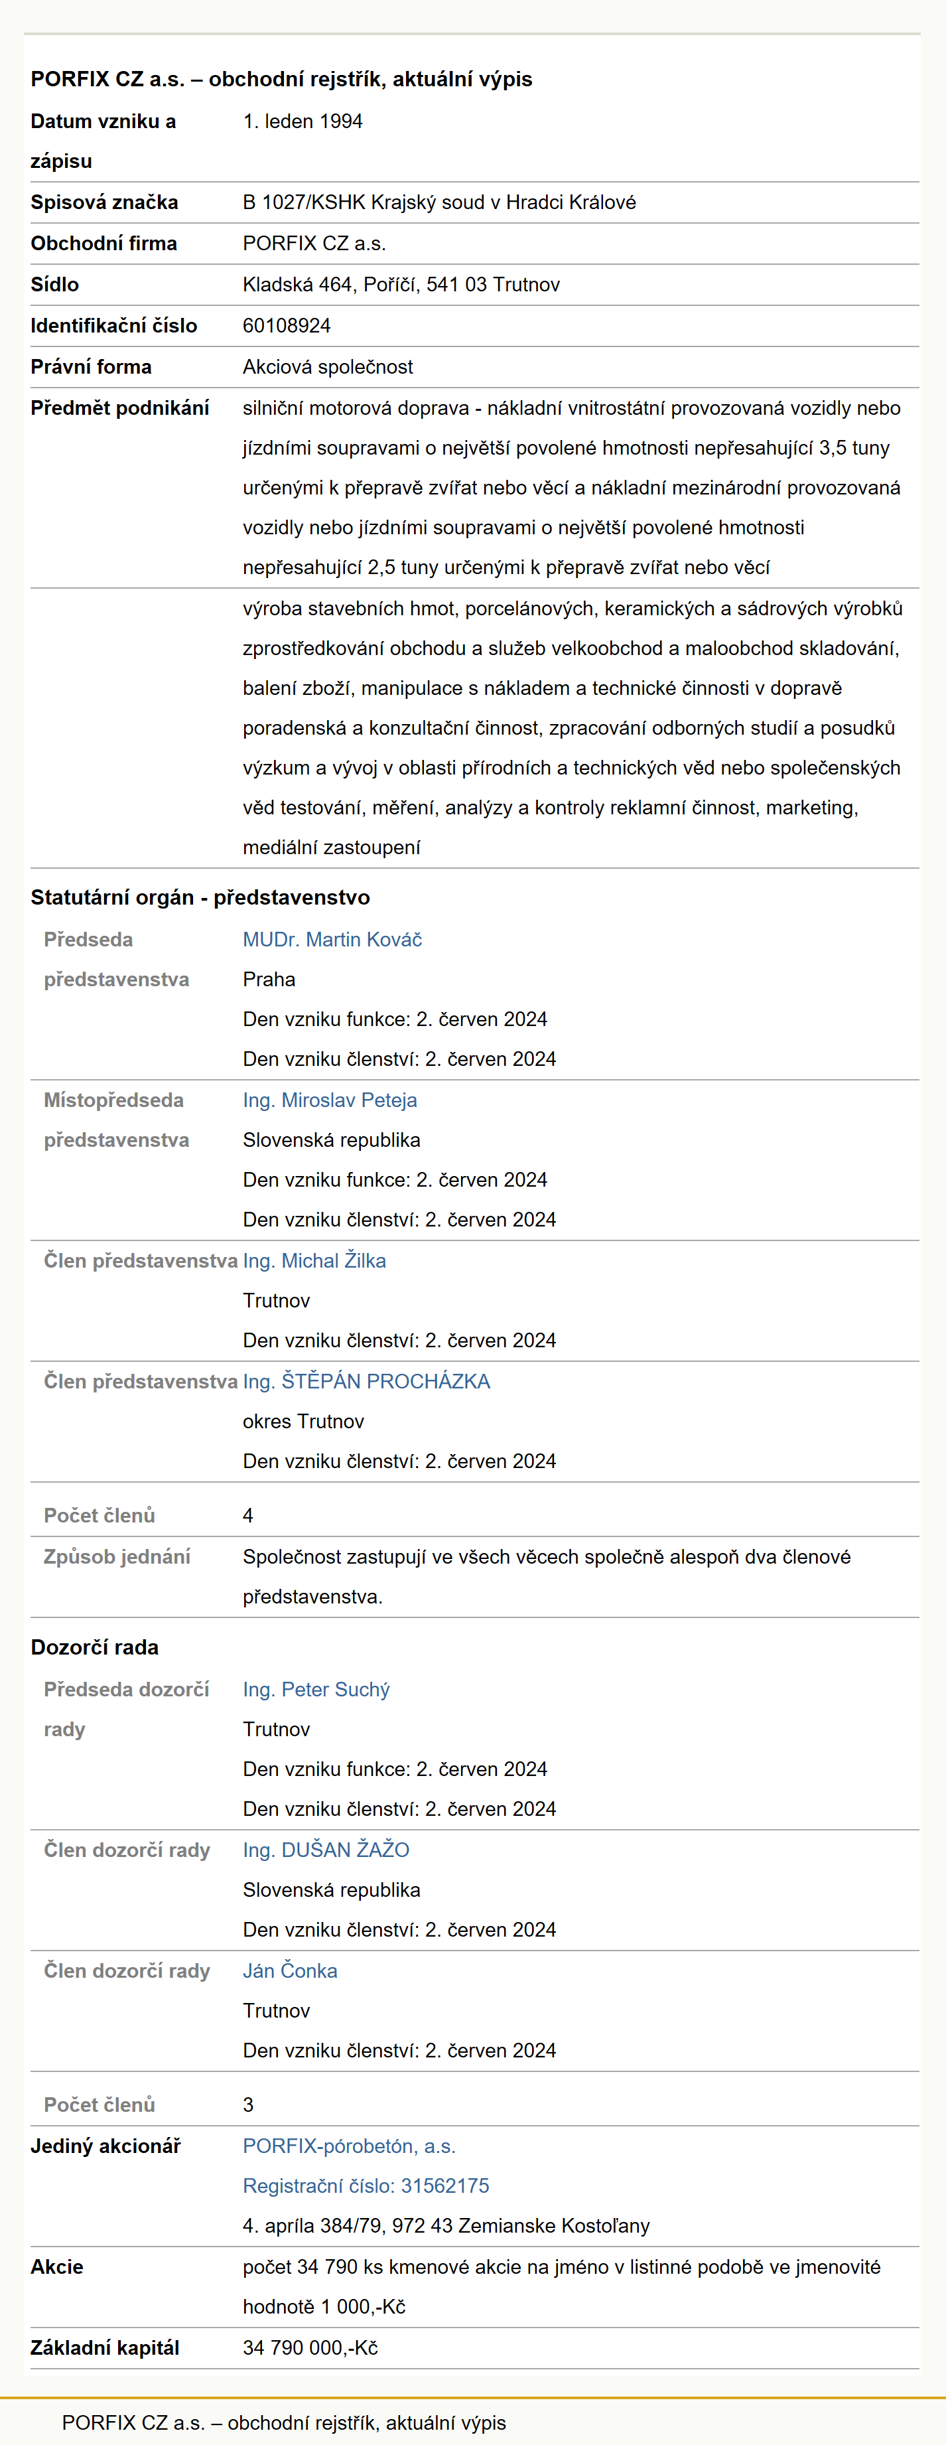Click the Právní forma value Akciová společnost
This screenshot has height=2445, width=946.
[328, 366]
